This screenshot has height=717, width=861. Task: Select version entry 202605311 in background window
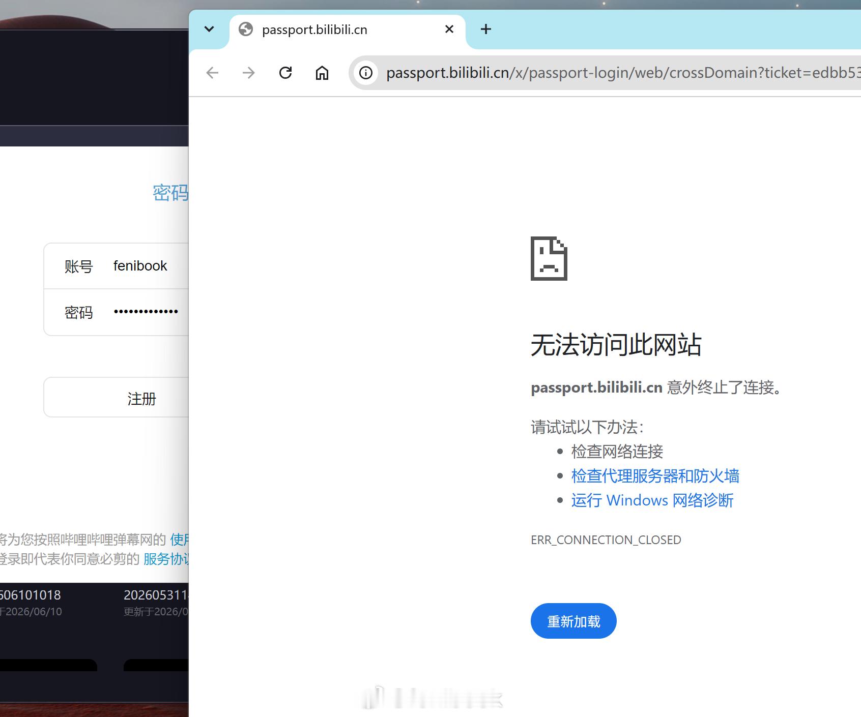156,595
